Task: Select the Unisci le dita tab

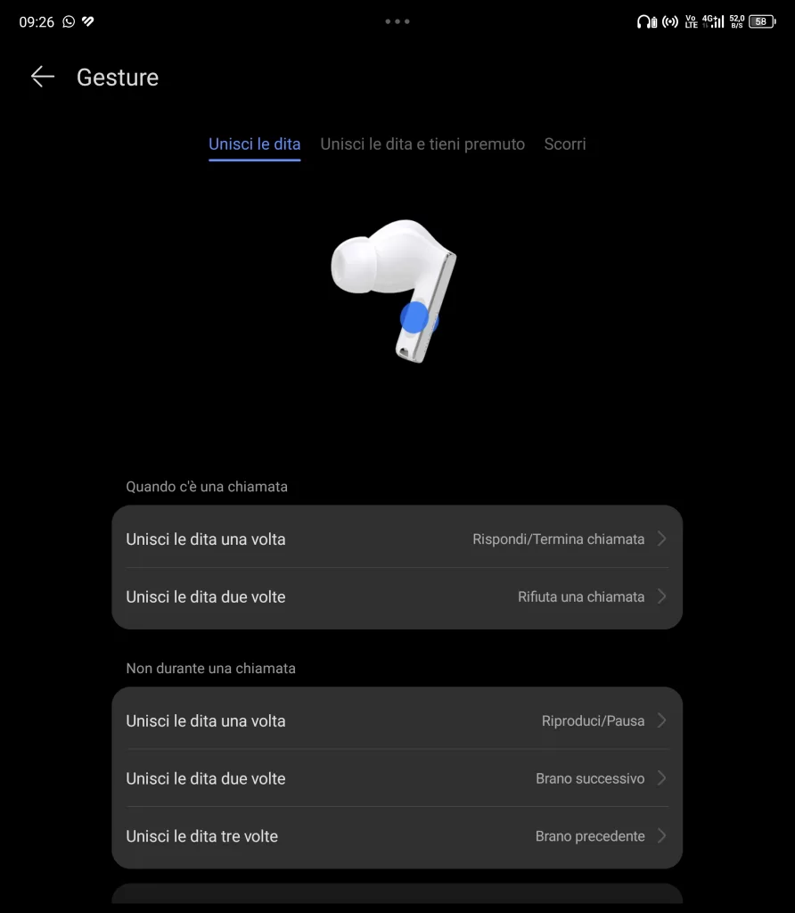Action: (x=254, y=144)
